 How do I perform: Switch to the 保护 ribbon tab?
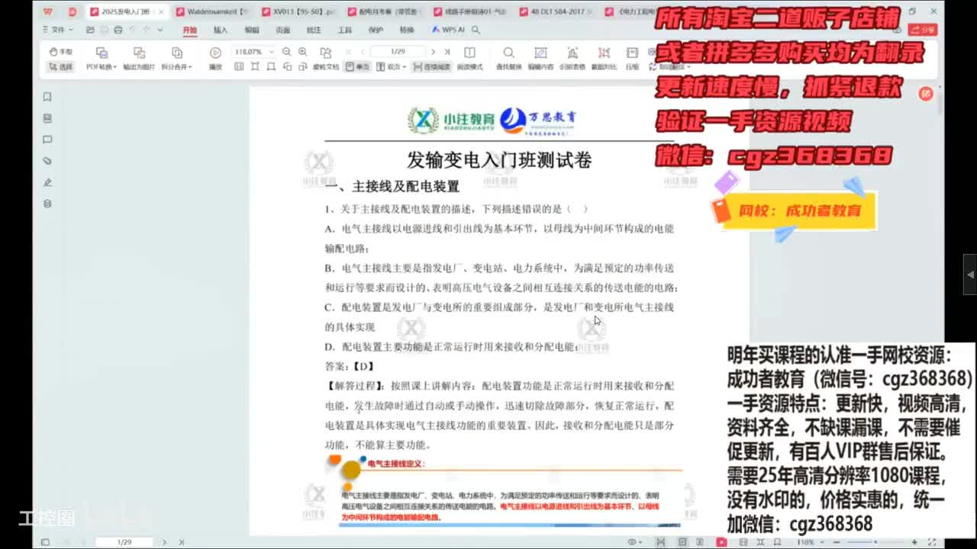click(376, 30)
